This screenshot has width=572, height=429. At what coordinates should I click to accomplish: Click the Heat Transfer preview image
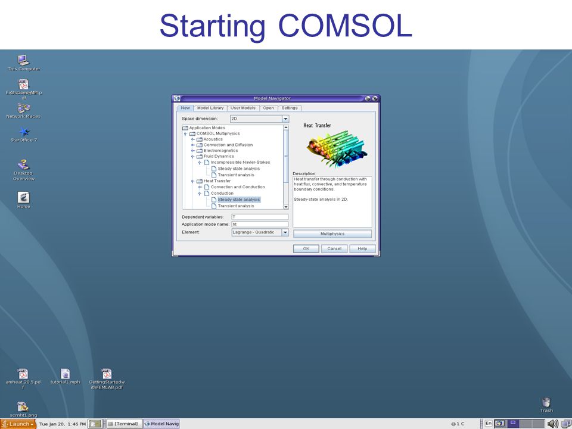coord(336,149)
